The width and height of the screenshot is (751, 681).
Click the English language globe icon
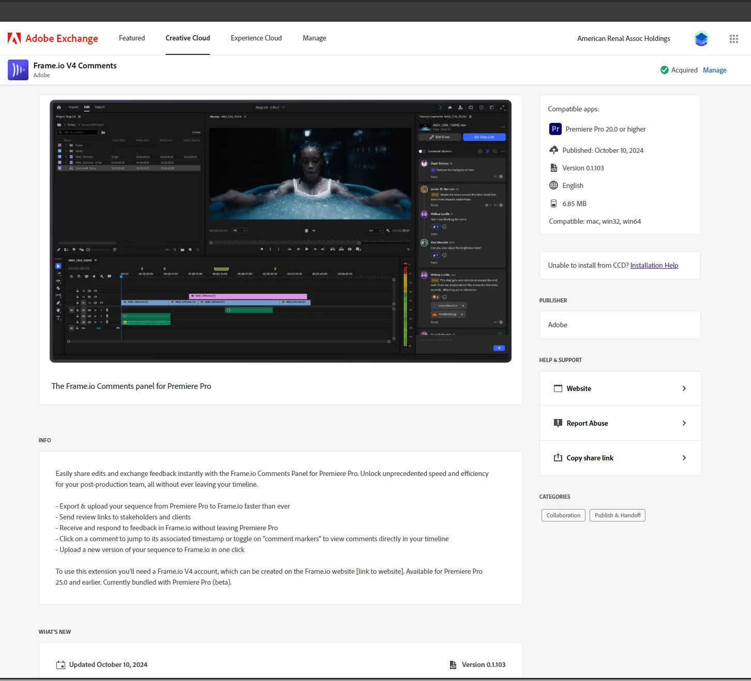tap(553, 185)
